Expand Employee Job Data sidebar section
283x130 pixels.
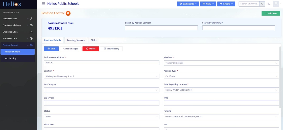(17, 25)
